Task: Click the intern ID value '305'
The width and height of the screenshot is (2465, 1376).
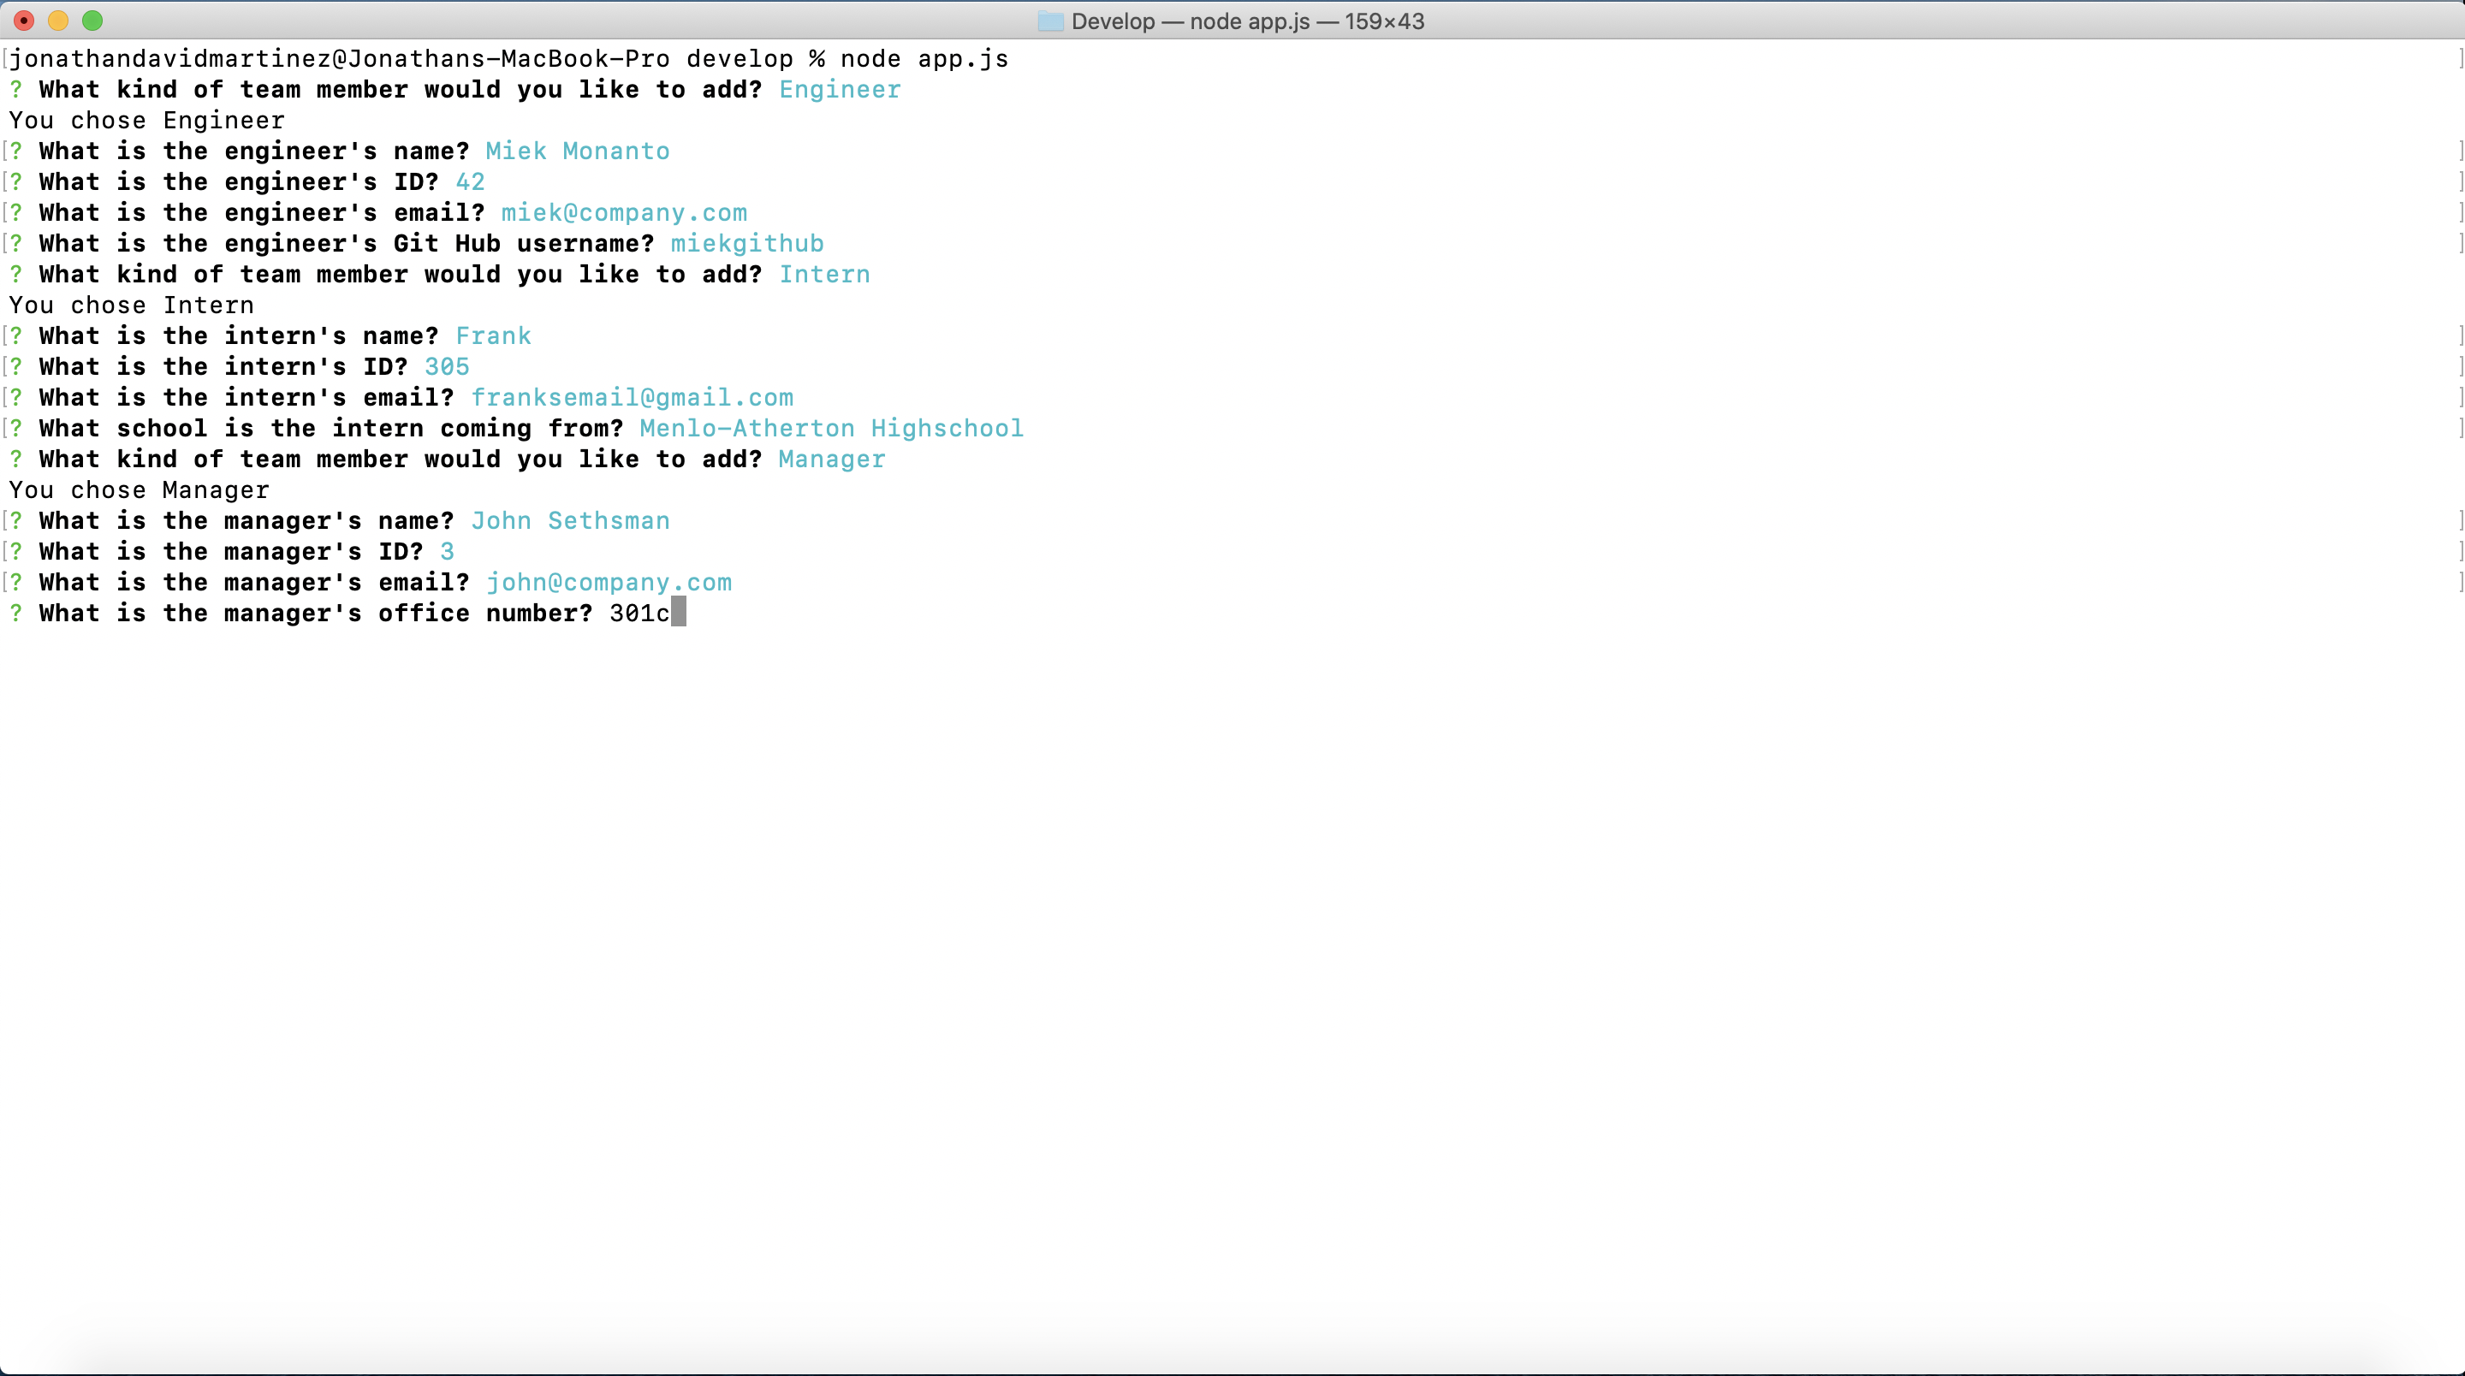Action: [x=447, y=366]
